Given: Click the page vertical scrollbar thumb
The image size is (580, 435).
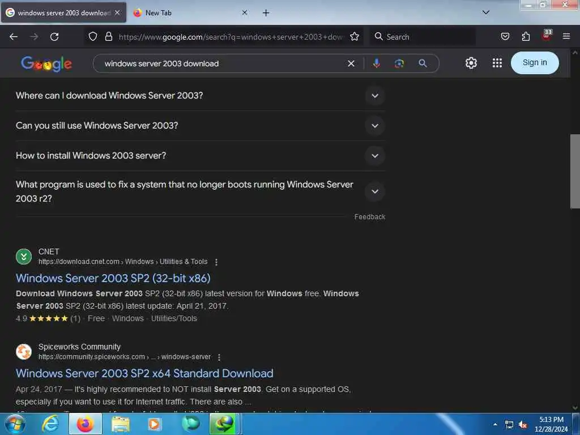Looking at the screenshot, I should tap(575, 171).
